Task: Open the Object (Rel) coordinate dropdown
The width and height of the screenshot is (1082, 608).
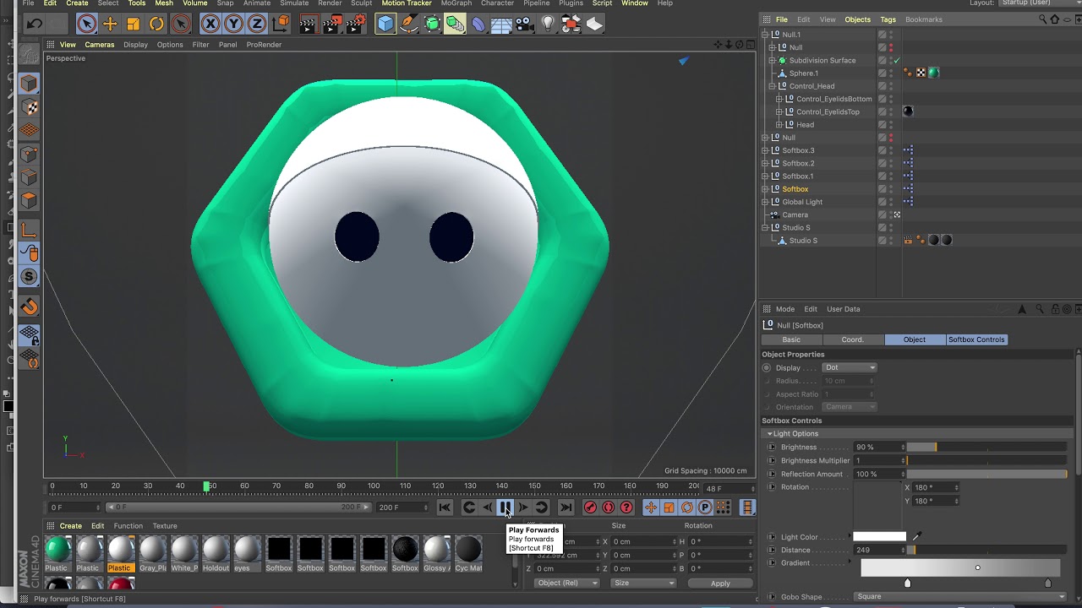Action: pyautogui.click(x=566, y=584)
